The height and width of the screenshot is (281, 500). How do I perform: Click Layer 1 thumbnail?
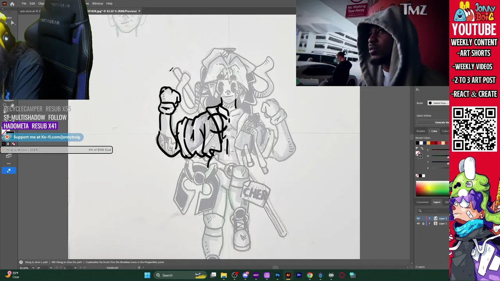pos(436,224)
